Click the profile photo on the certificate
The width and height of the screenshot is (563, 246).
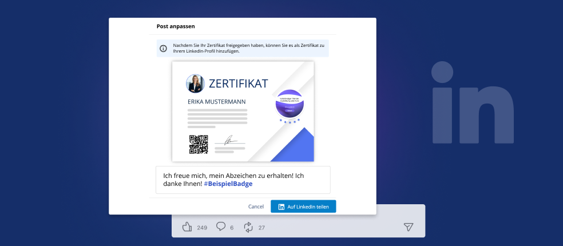tap(195, 84)
